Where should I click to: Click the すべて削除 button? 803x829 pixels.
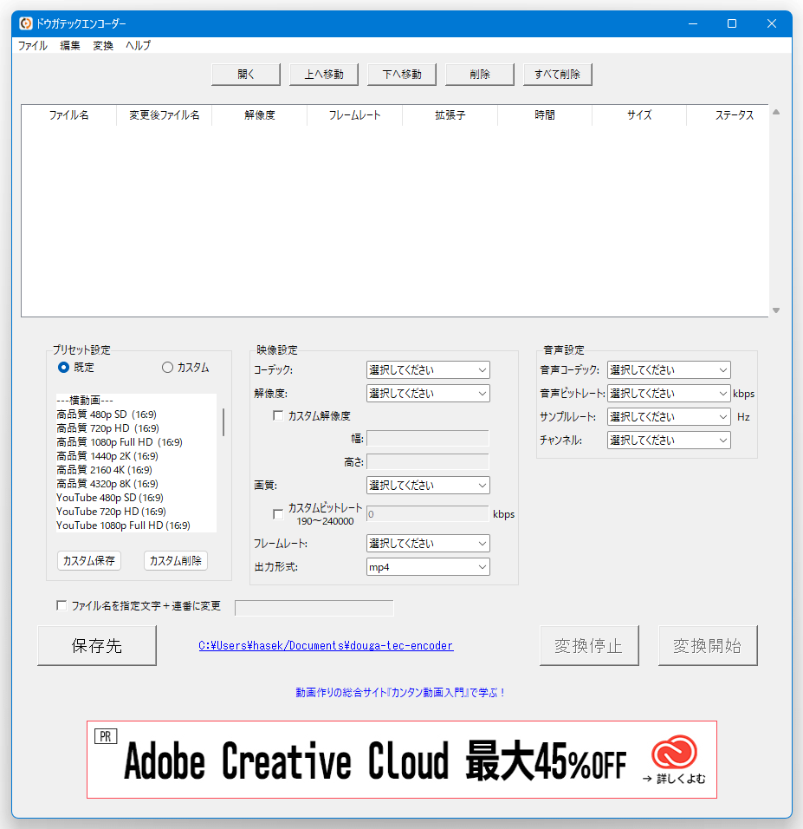pyautogui.click(x=557, y=75)
